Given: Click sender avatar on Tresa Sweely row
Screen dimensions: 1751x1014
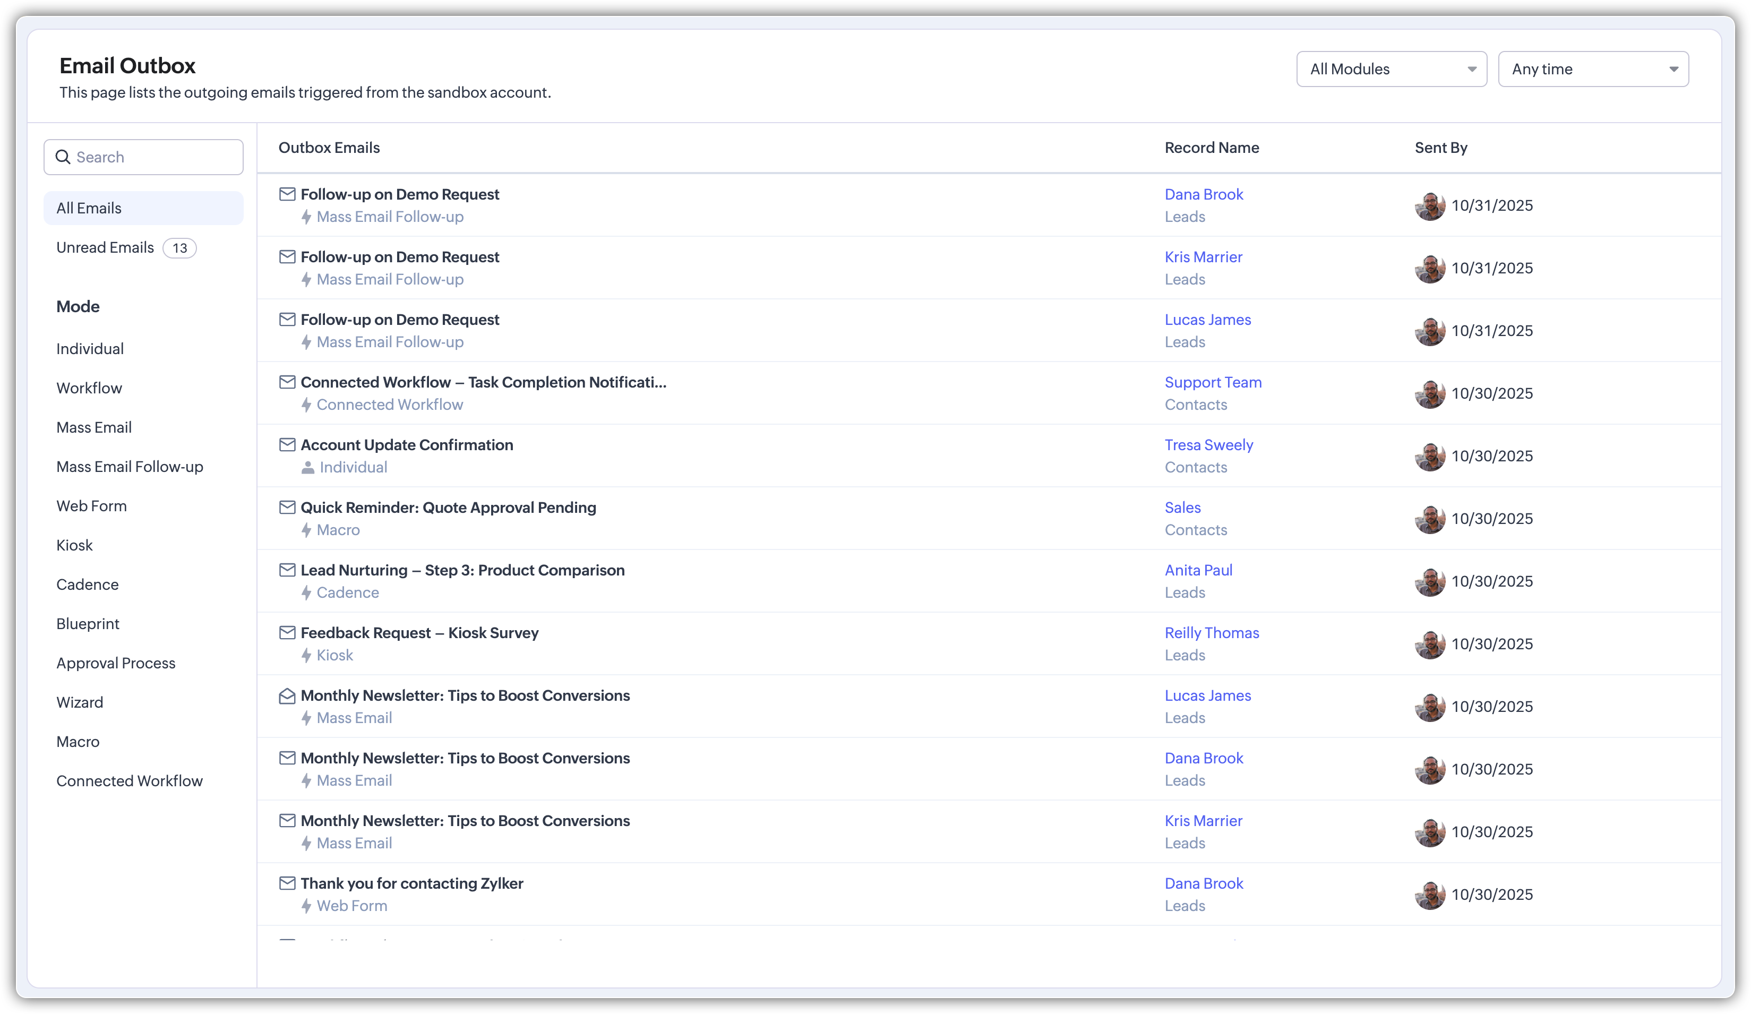Looking at the screenshot, I should [x=1429, y=457].
